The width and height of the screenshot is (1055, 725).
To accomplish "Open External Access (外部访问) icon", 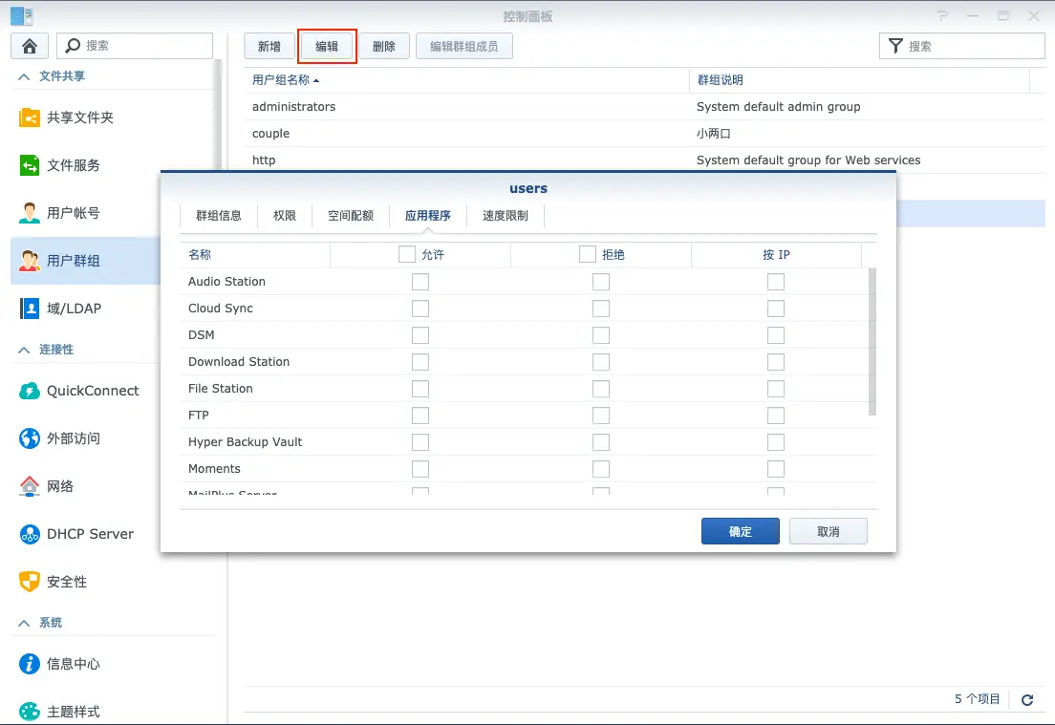I will pos(29,438).
